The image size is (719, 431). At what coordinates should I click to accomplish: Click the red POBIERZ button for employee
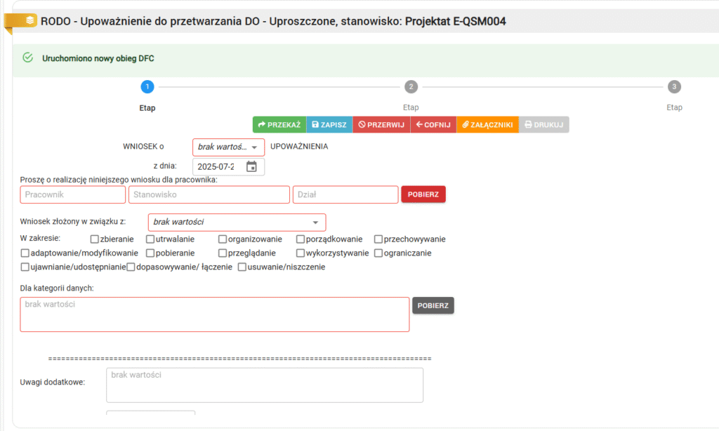423,194
